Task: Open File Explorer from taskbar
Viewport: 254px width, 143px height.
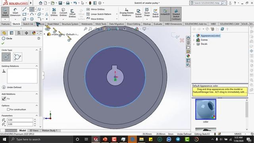Action: click(x=141, y=139)
